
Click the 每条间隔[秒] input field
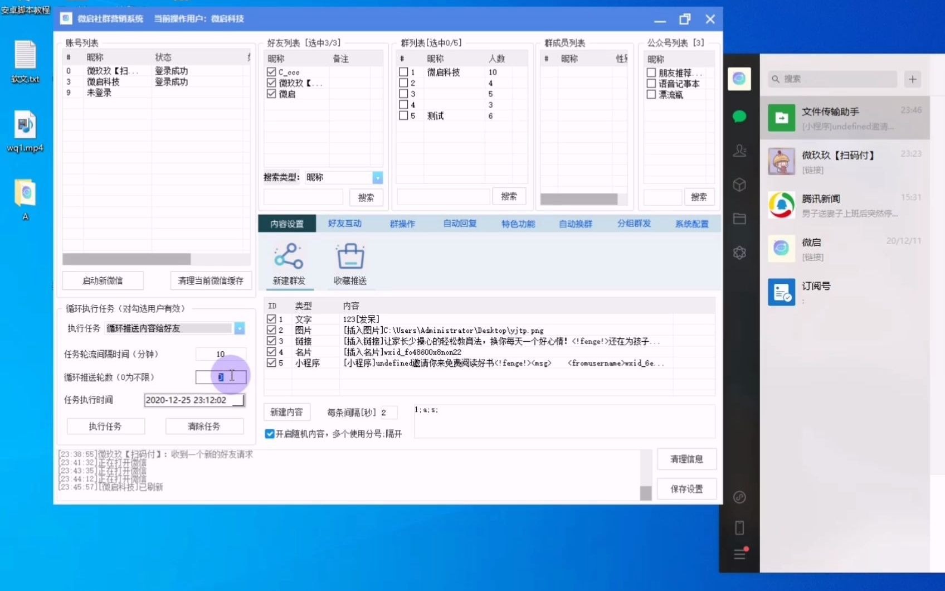coord(389,413)
